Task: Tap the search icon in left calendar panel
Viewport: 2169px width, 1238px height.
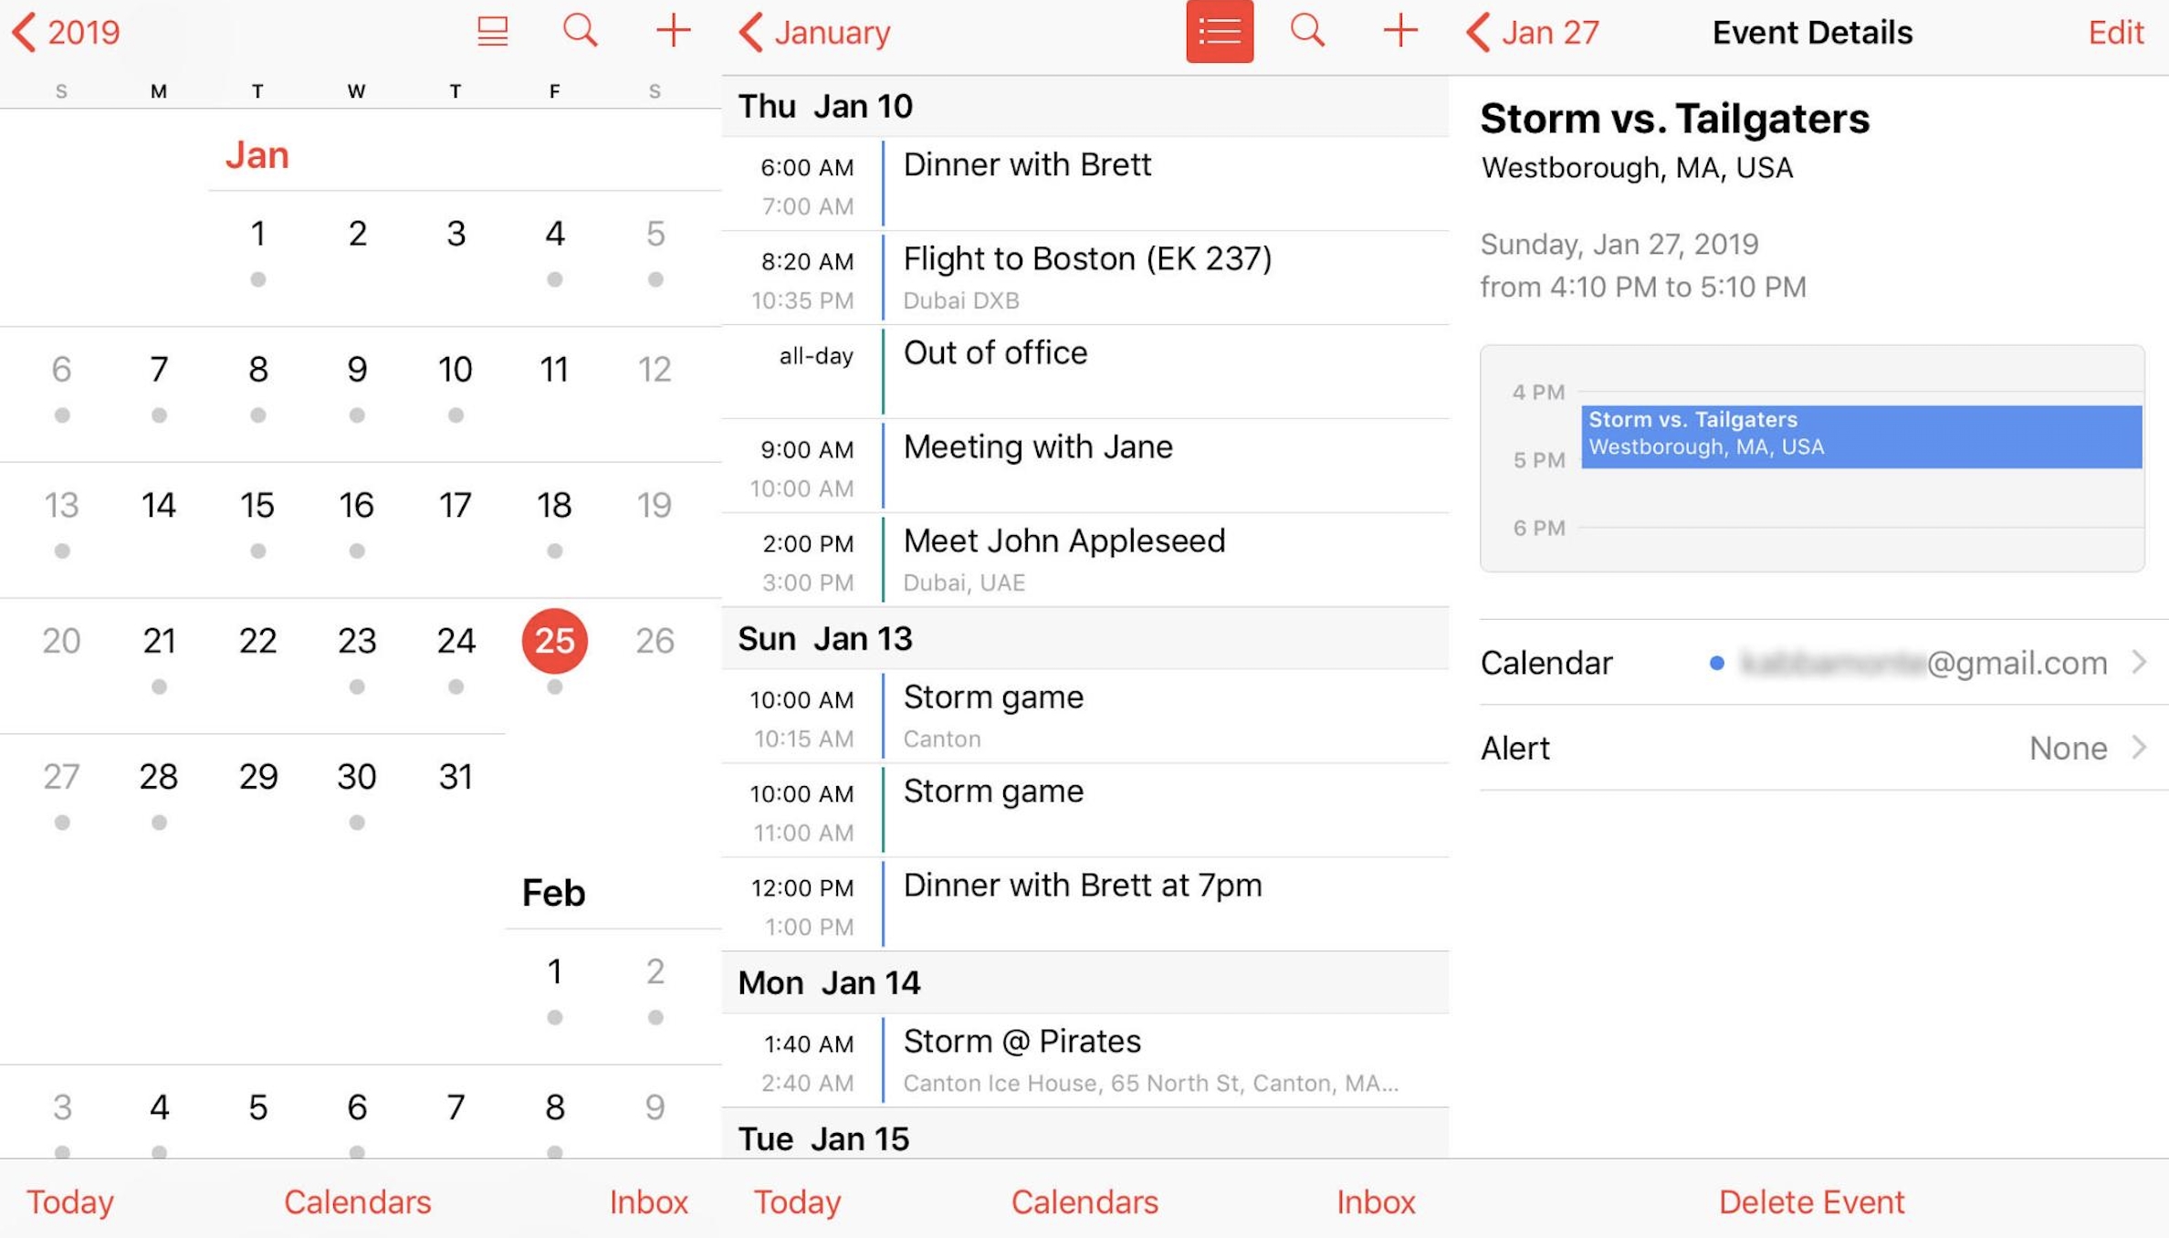Action: pyautogui.click(x=580, y=31)
